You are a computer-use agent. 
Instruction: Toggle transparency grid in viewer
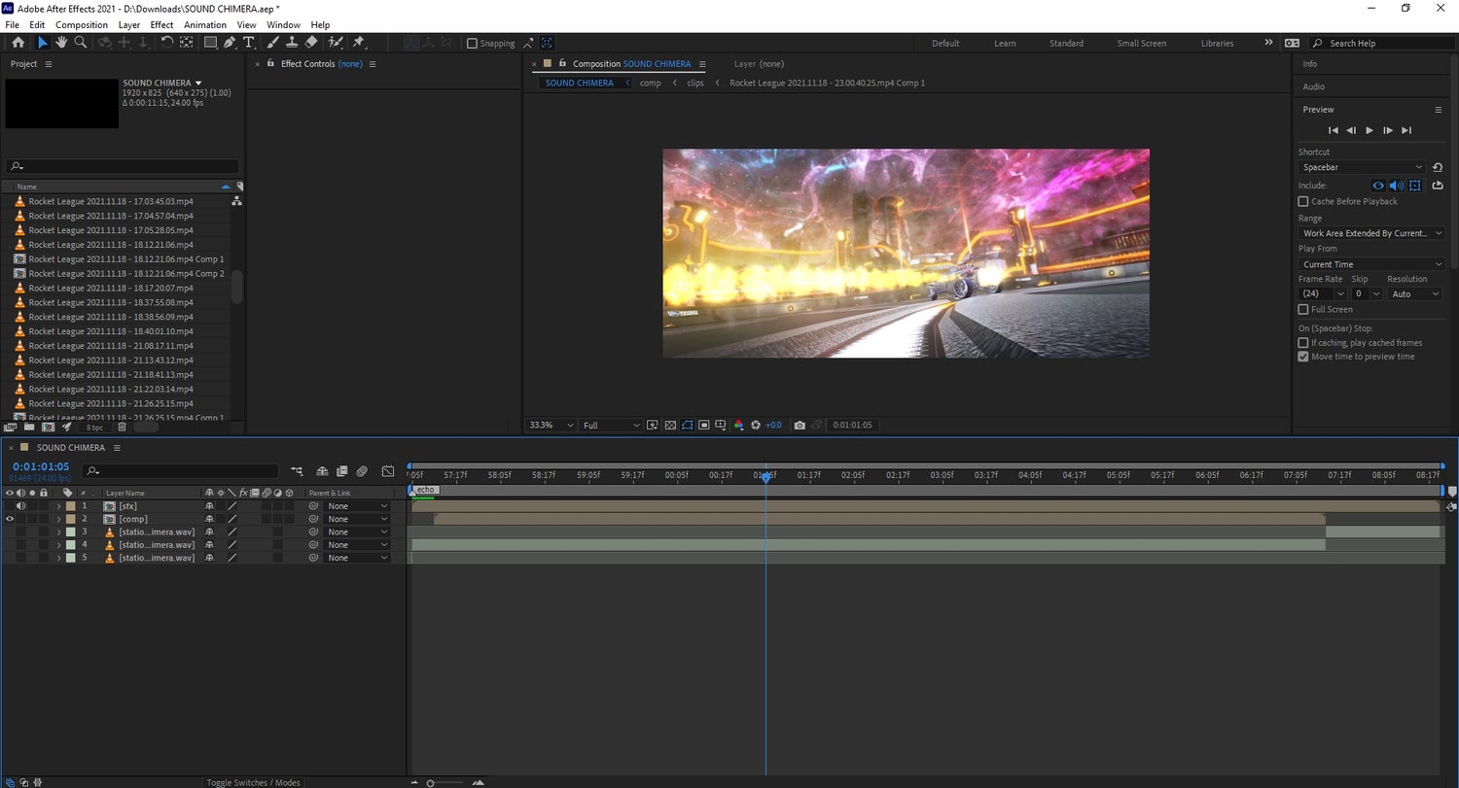point(669,426)
